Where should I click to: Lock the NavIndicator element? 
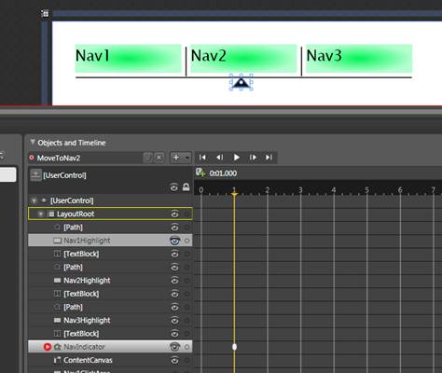(186, 347)
